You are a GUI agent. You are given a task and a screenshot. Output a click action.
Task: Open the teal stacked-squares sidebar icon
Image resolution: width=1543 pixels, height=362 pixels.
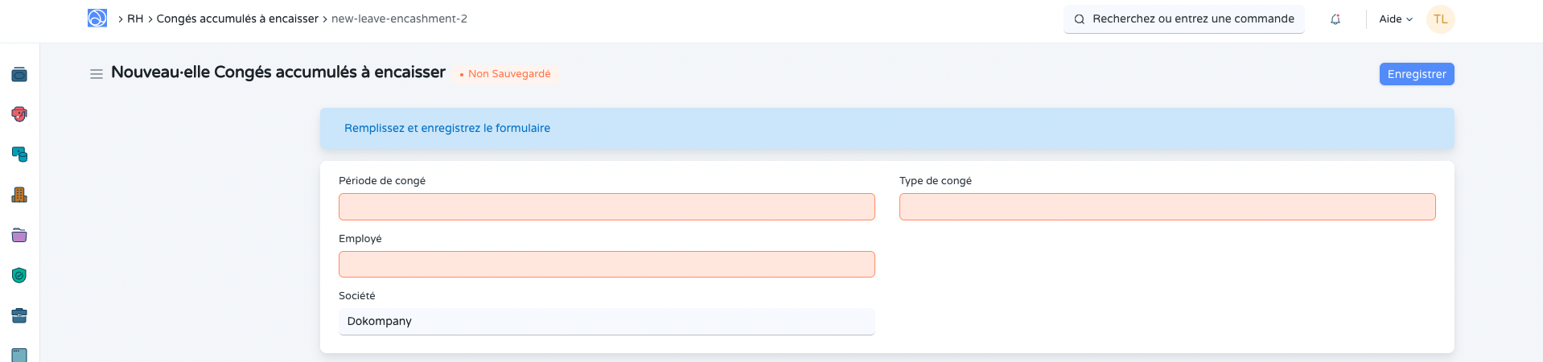(x=19, y=154)
